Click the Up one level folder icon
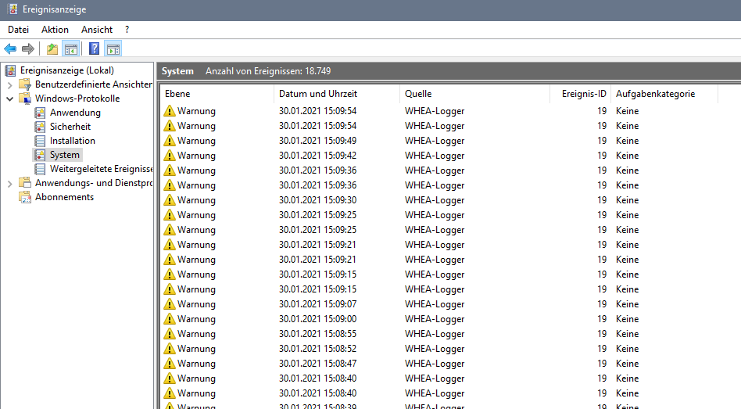The height and width of the screenshot is (409, 741). tap(52, 48)
